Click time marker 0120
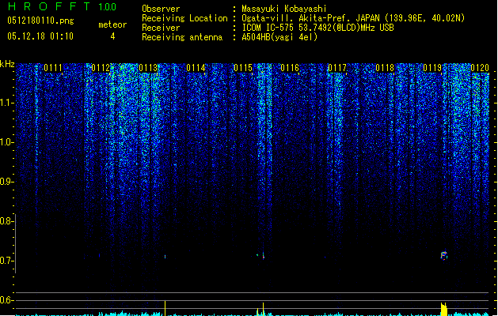Screen dimensions: 498x316 point(480,68)
